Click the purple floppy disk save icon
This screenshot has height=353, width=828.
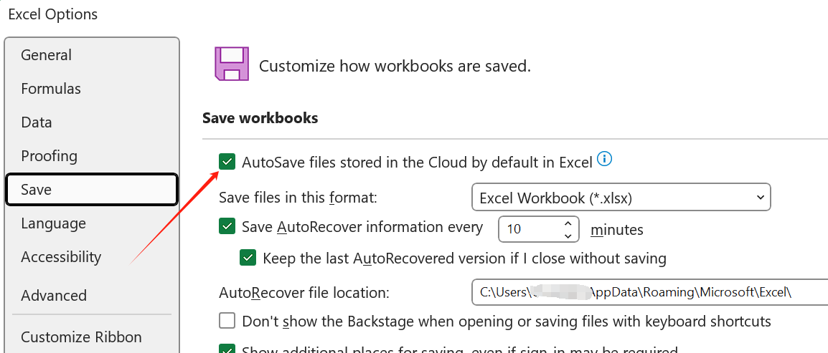[231, 63]
